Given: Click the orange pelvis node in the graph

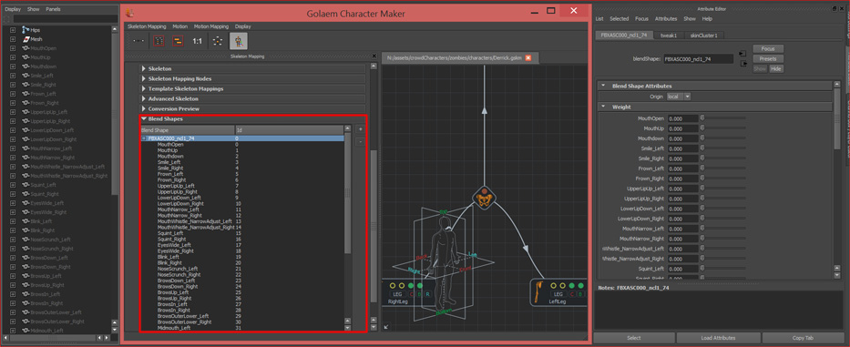Looking at the screenshot, I should pyautogui.click(x=483, y=198).
